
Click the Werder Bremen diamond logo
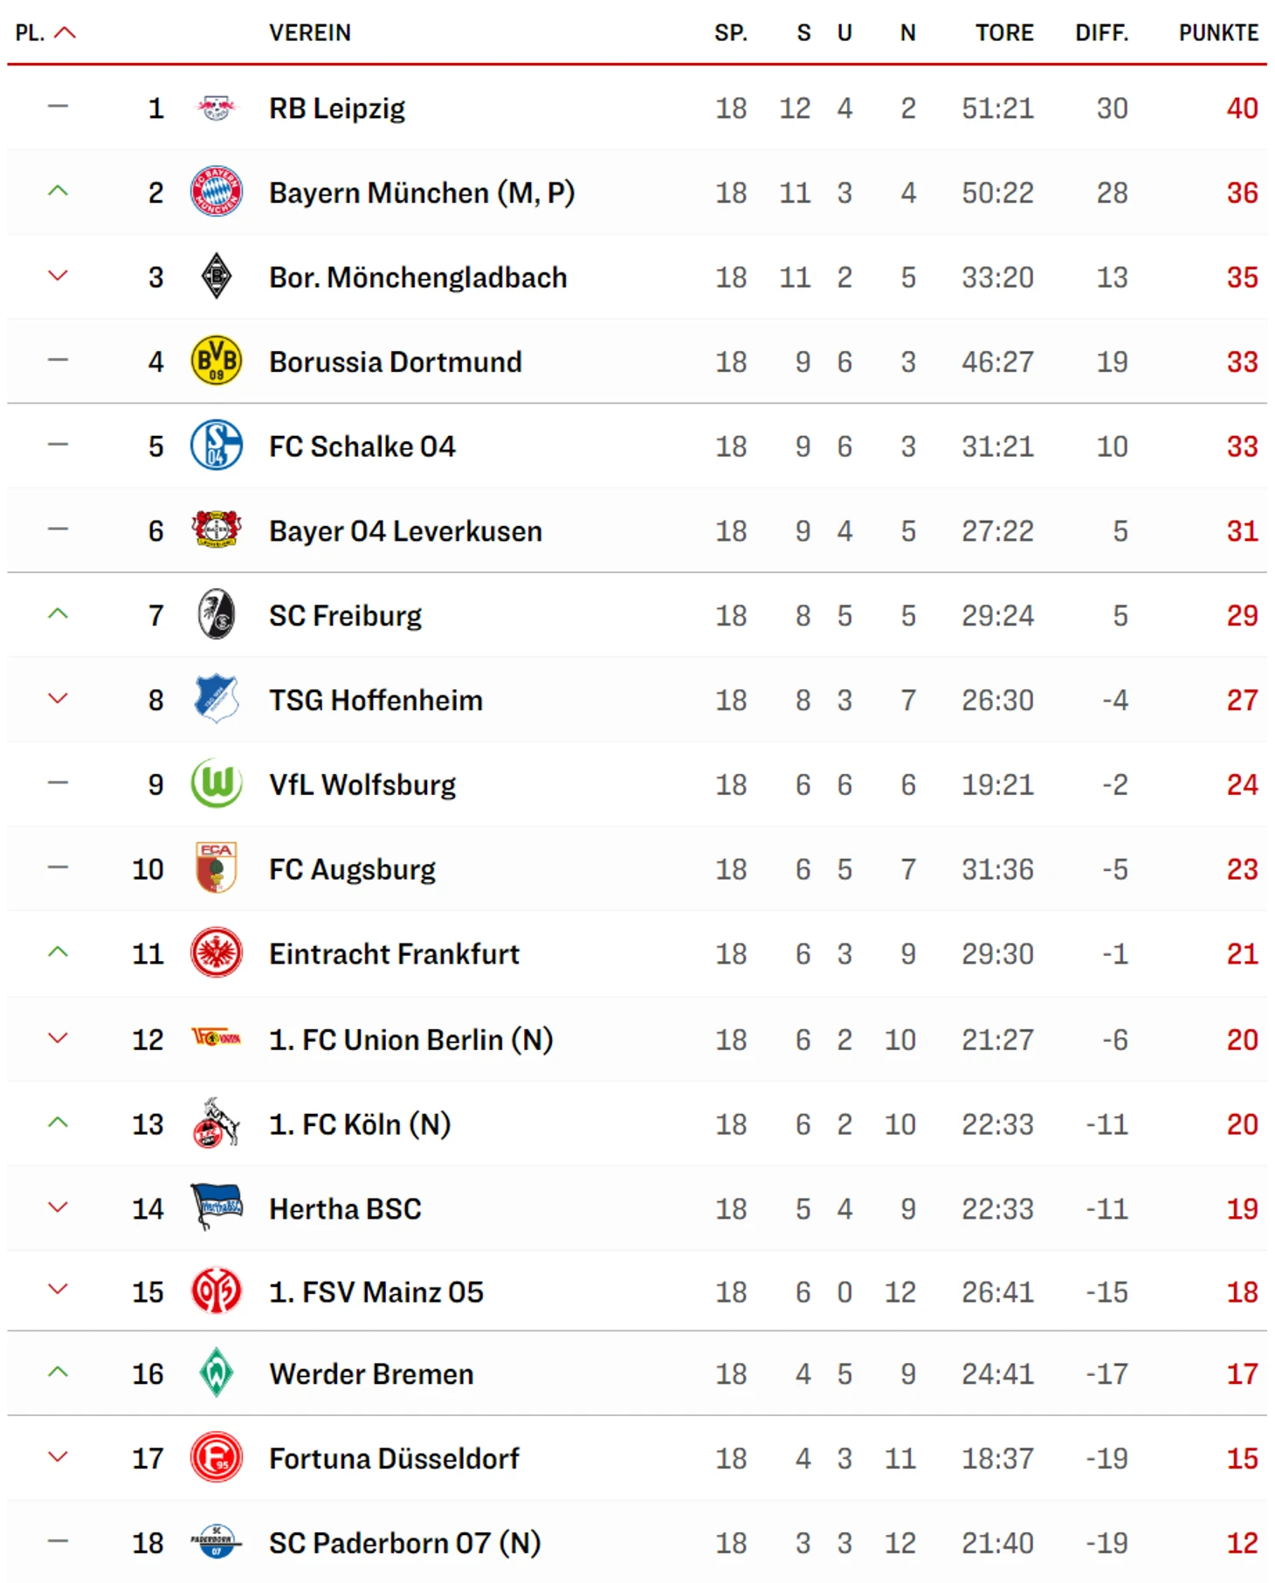point(216,1372)
